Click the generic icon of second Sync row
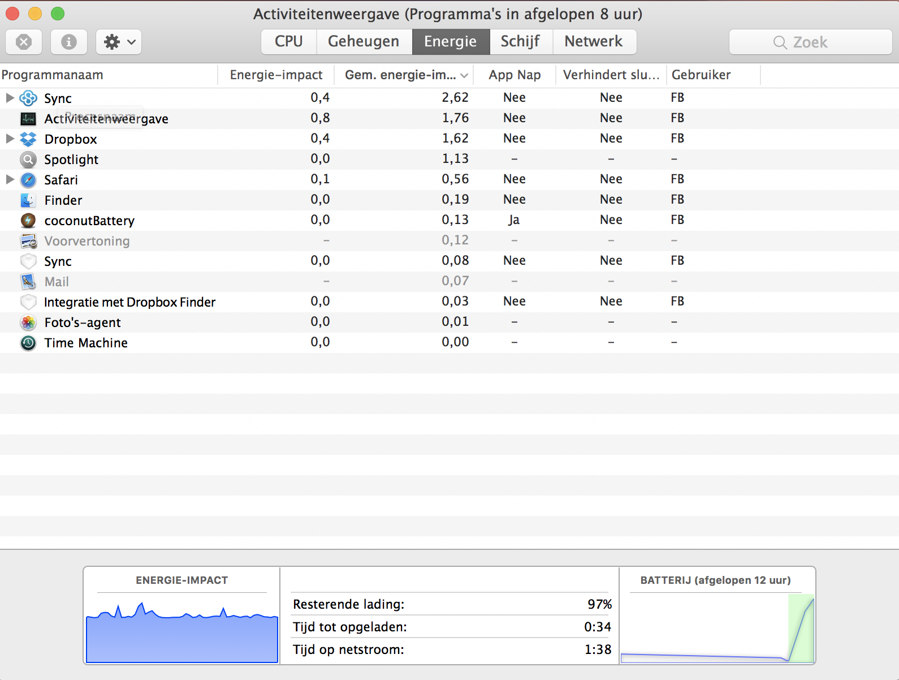Image resolution: width=899 pixels, height=680 pixels. [x=28, y=261]
